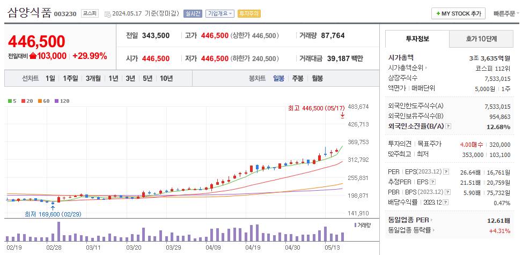Screen dimensions: 522x255
Task: Select the 월봉 monthly candle chart
Action: click(x=317, y=79)
